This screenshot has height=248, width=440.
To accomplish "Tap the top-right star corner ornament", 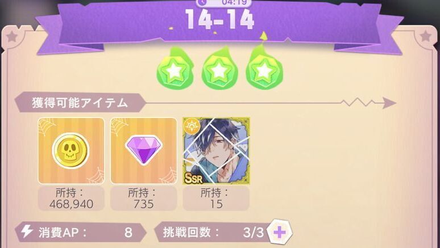I will click(x=426, y=36).
